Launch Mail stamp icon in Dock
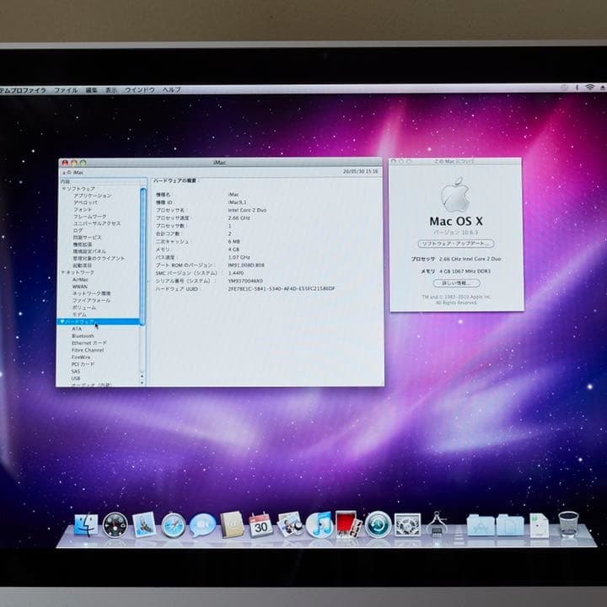607x607 pixels. (144, 525)
